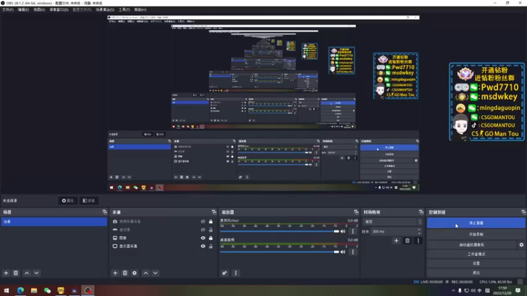Toggle lock on 显示器采集 source
This screenshot has width=527, height=296.
211,246
